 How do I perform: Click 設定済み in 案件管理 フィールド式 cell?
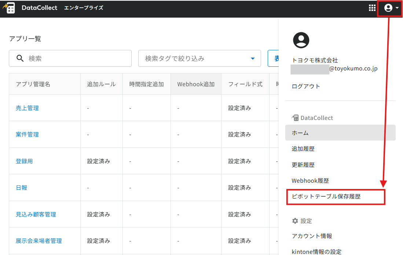point(239,134)
